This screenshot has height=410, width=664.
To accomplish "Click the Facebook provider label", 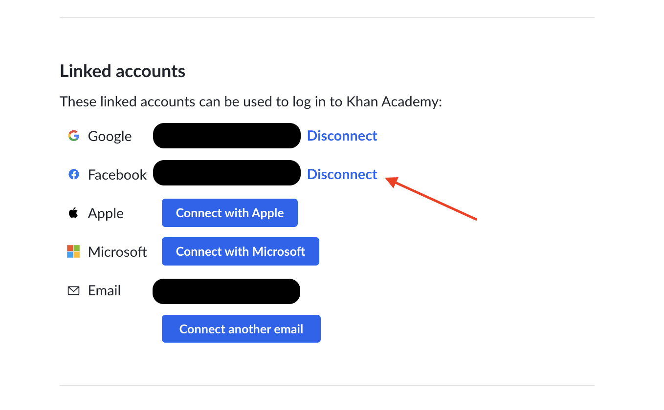I will tap(117, 175).
